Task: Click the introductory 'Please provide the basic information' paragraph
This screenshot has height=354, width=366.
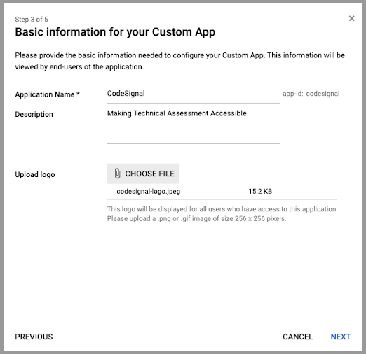Action: [x=180, y=61]
